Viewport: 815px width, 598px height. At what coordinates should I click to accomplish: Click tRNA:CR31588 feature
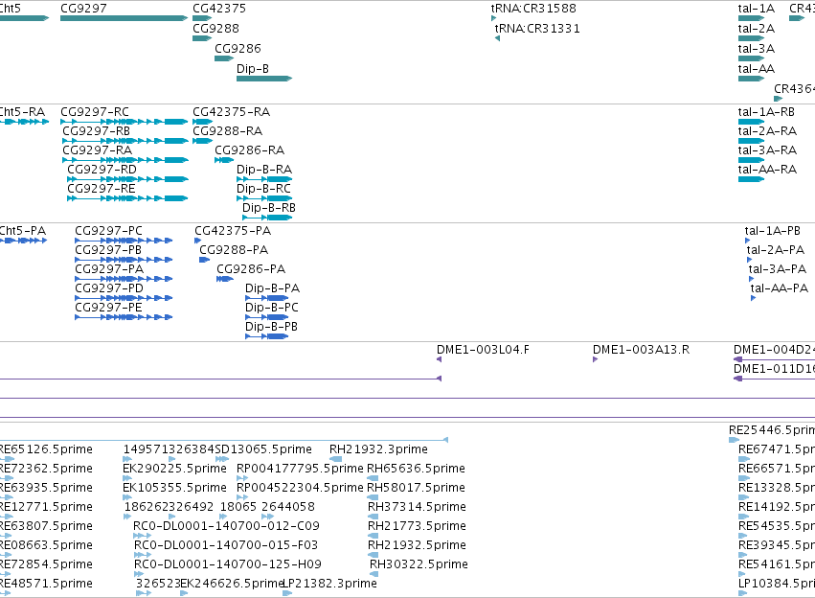tap(493, 18)
